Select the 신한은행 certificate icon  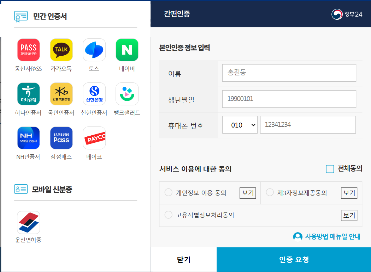pos(94,94)
